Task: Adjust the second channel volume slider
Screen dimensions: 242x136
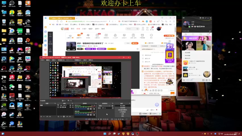Action: coord(82,115)
